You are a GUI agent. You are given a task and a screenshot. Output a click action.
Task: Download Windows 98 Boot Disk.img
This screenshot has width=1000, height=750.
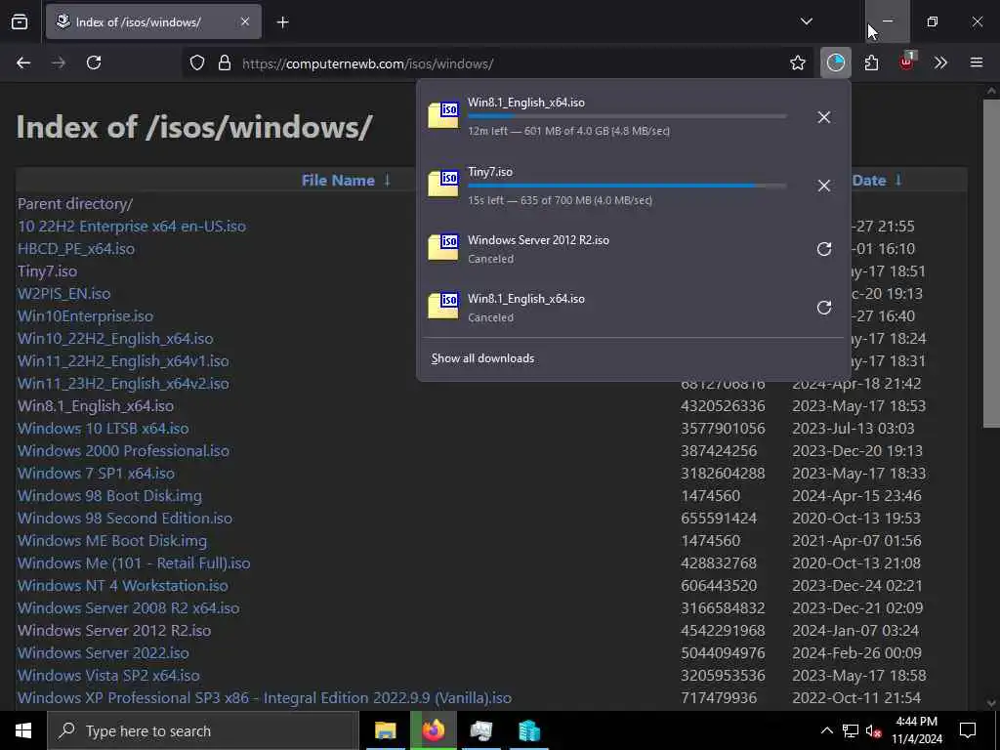pyautogui.click(x=109, y=495)
